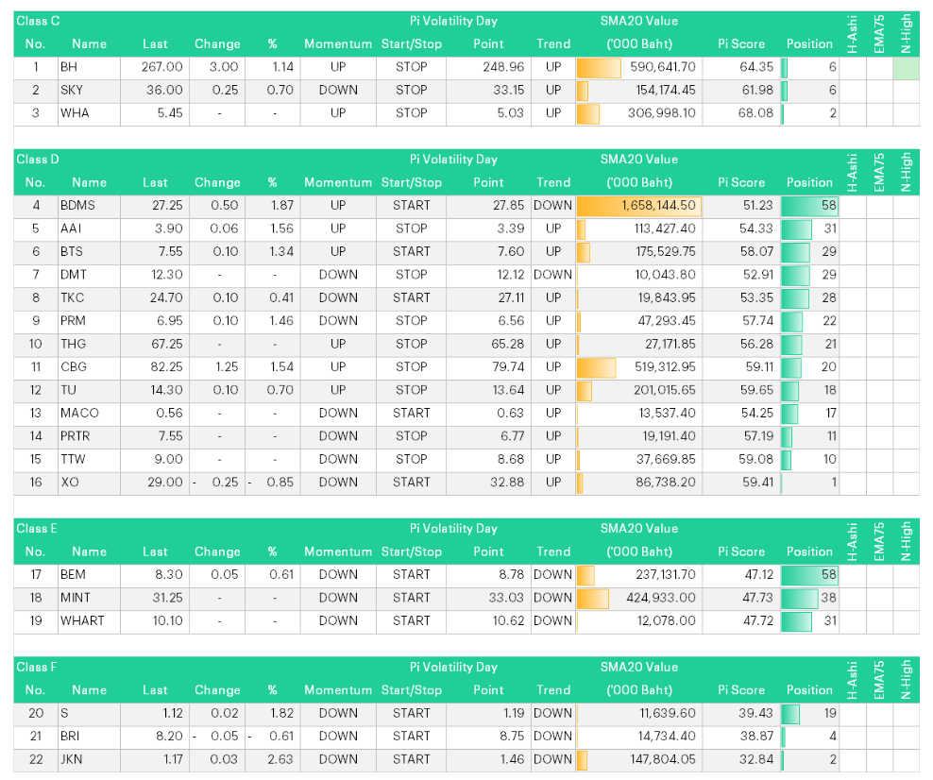Click the Start/Stop column header in Class E

pyautogui.click(x=411, y=551)
